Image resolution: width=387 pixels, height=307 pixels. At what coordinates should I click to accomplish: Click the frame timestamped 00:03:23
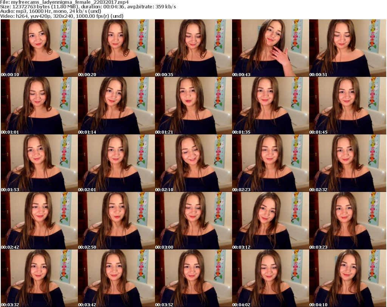(x=348, y=221)
